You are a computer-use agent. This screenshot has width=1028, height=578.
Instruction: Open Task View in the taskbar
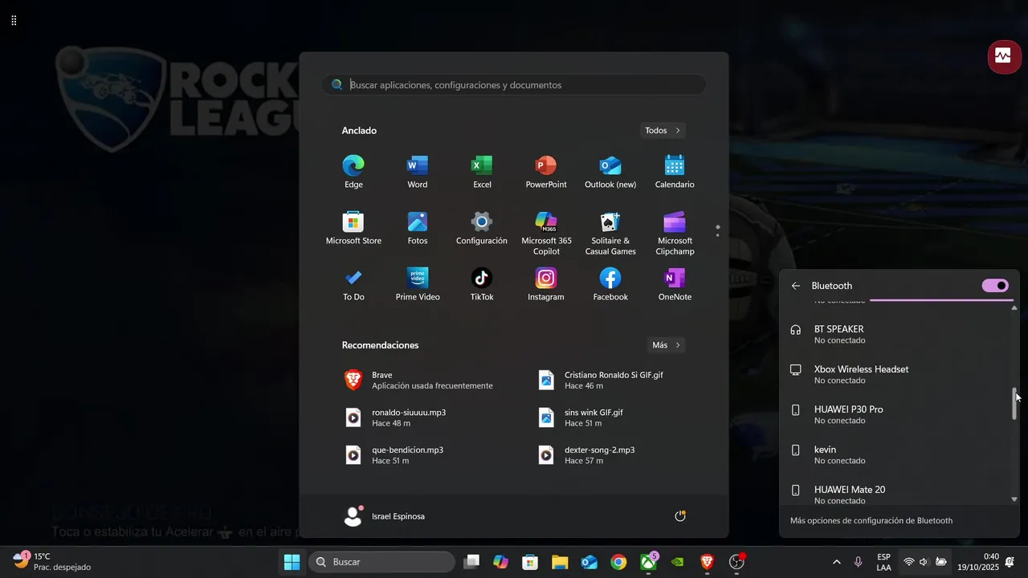coord(471,562)
